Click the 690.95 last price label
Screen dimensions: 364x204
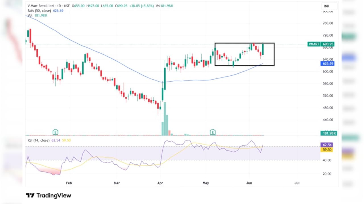[327, 44]
